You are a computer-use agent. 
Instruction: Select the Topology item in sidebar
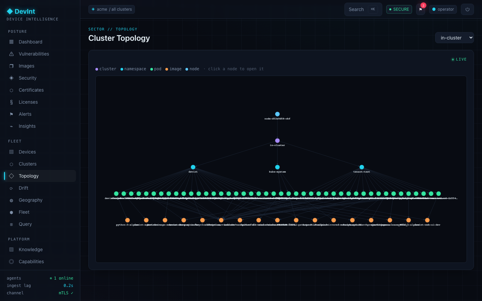[x=40, y=176]
